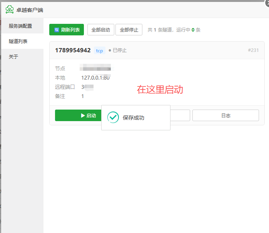Click the tunnel count summary text
269x233 pixels.
174,30
